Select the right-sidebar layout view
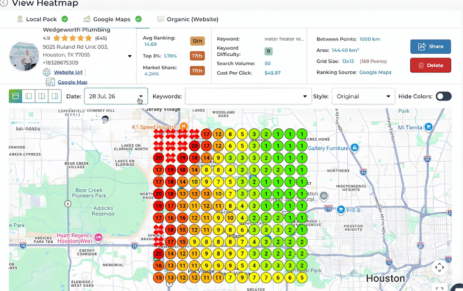The image size is (463, 291). [x=54, y=96]
